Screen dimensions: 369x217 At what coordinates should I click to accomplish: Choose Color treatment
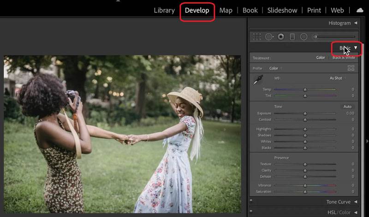(x=320, y=58)
